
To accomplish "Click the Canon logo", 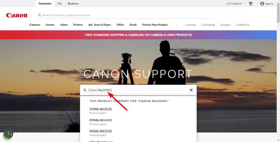I will 17,15.
